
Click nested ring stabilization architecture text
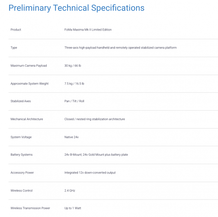[95, 119]
